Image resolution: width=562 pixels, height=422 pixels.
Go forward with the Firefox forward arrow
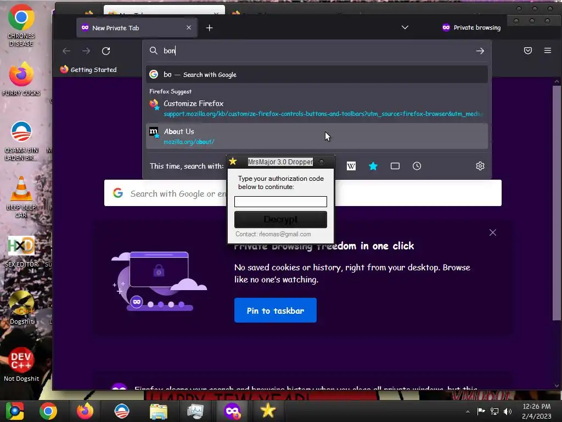click(86, 51)
